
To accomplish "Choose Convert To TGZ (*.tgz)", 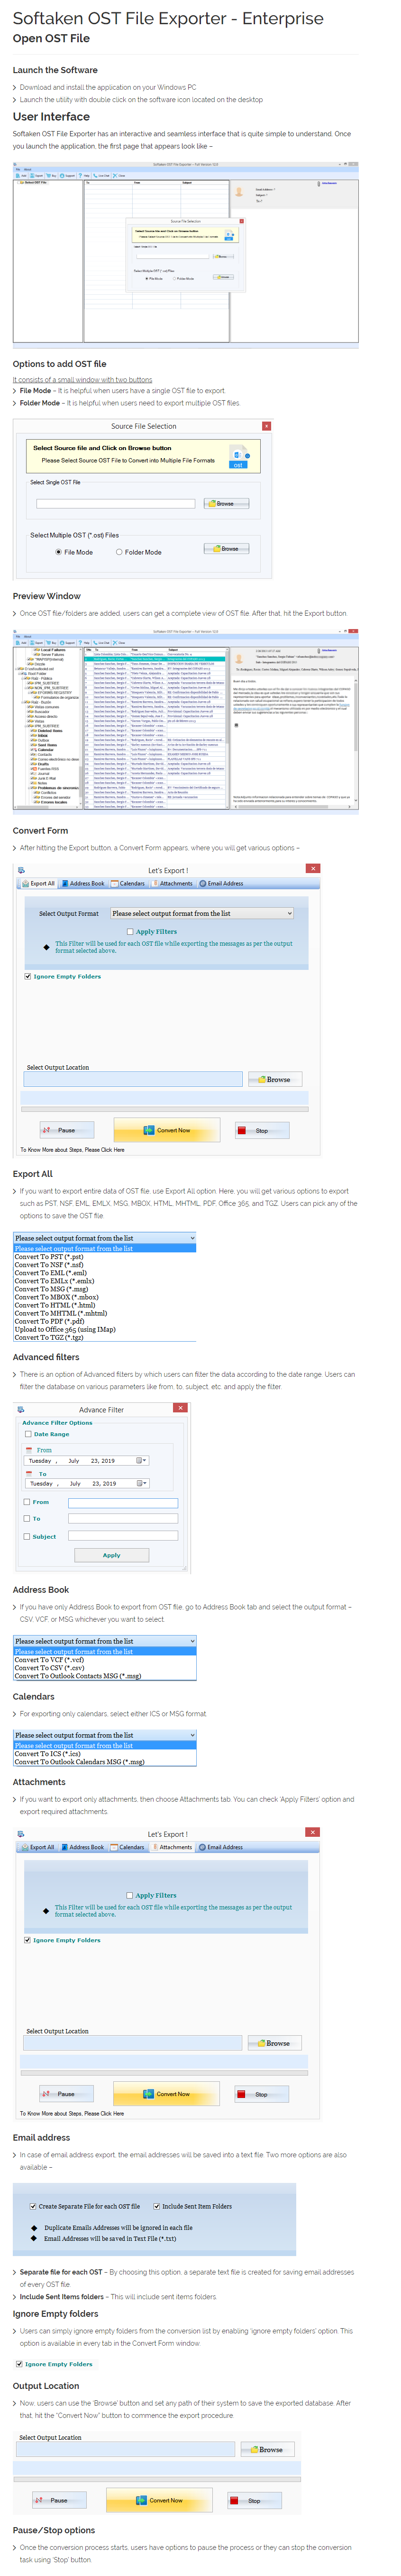I will click(49, 1337).
